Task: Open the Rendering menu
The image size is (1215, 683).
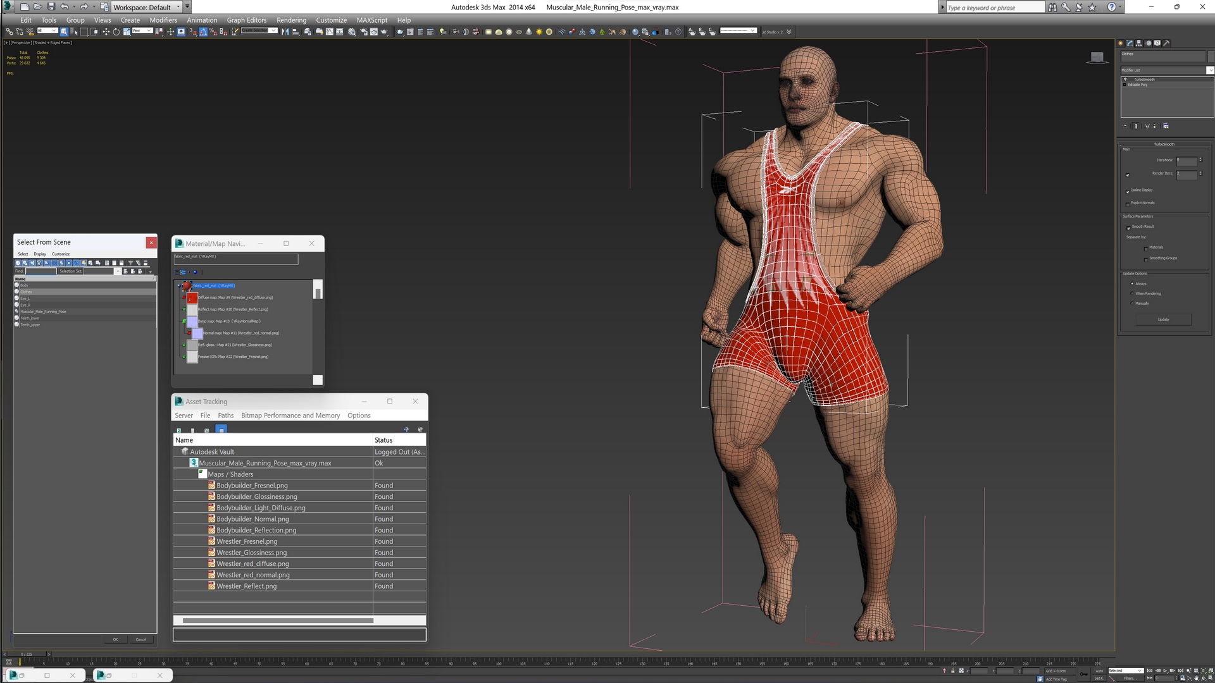Action: tap(291, 20)
